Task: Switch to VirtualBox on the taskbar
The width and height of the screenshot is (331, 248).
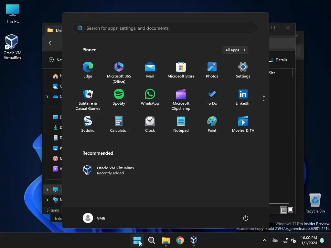Action: (x=194, y=240)
